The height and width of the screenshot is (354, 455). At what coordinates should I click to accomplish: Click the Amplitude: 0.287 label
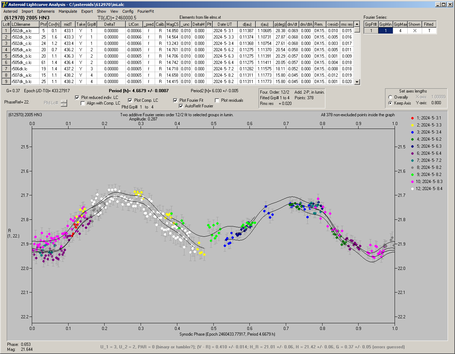143,119
